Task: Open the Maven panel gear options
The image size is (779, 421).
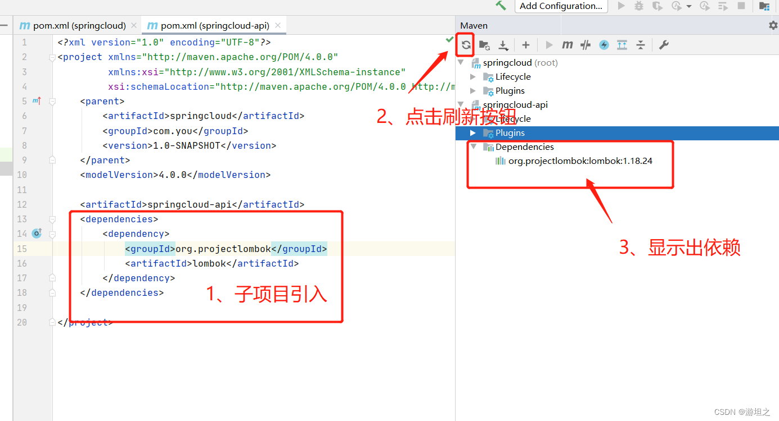Action: (x=773, y=25)
